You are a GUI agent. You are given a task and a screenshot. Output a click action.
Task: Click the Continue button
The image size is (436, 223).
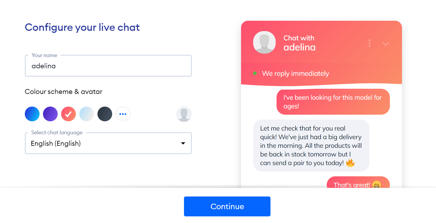click(227, 206)
